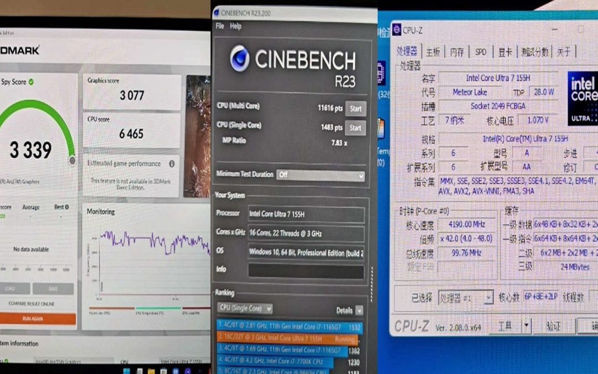
Task: Click the SAVE button in 3DMark
Action: click(x=53, y=289)
